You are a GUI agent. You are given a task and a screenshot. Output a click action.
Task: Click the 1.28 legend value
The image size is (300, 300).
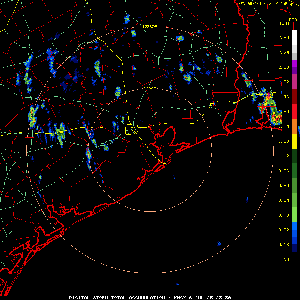(284, 141)
